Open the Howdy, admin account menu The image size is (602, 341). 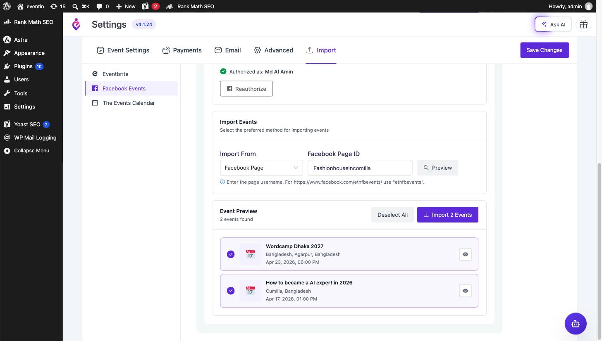[571, 6]
